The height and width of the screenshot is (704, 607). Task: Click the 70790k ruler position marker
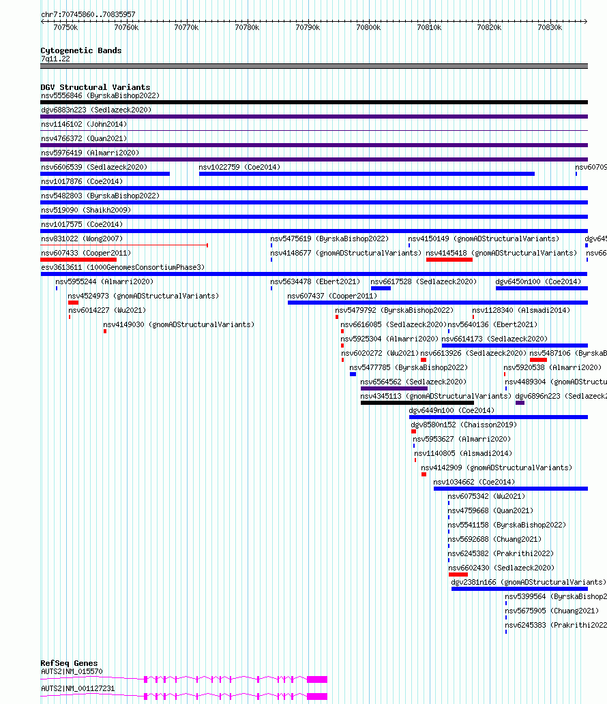pos(308,27)
